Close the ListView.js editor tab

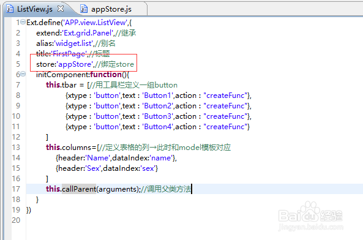pos(61,9)
